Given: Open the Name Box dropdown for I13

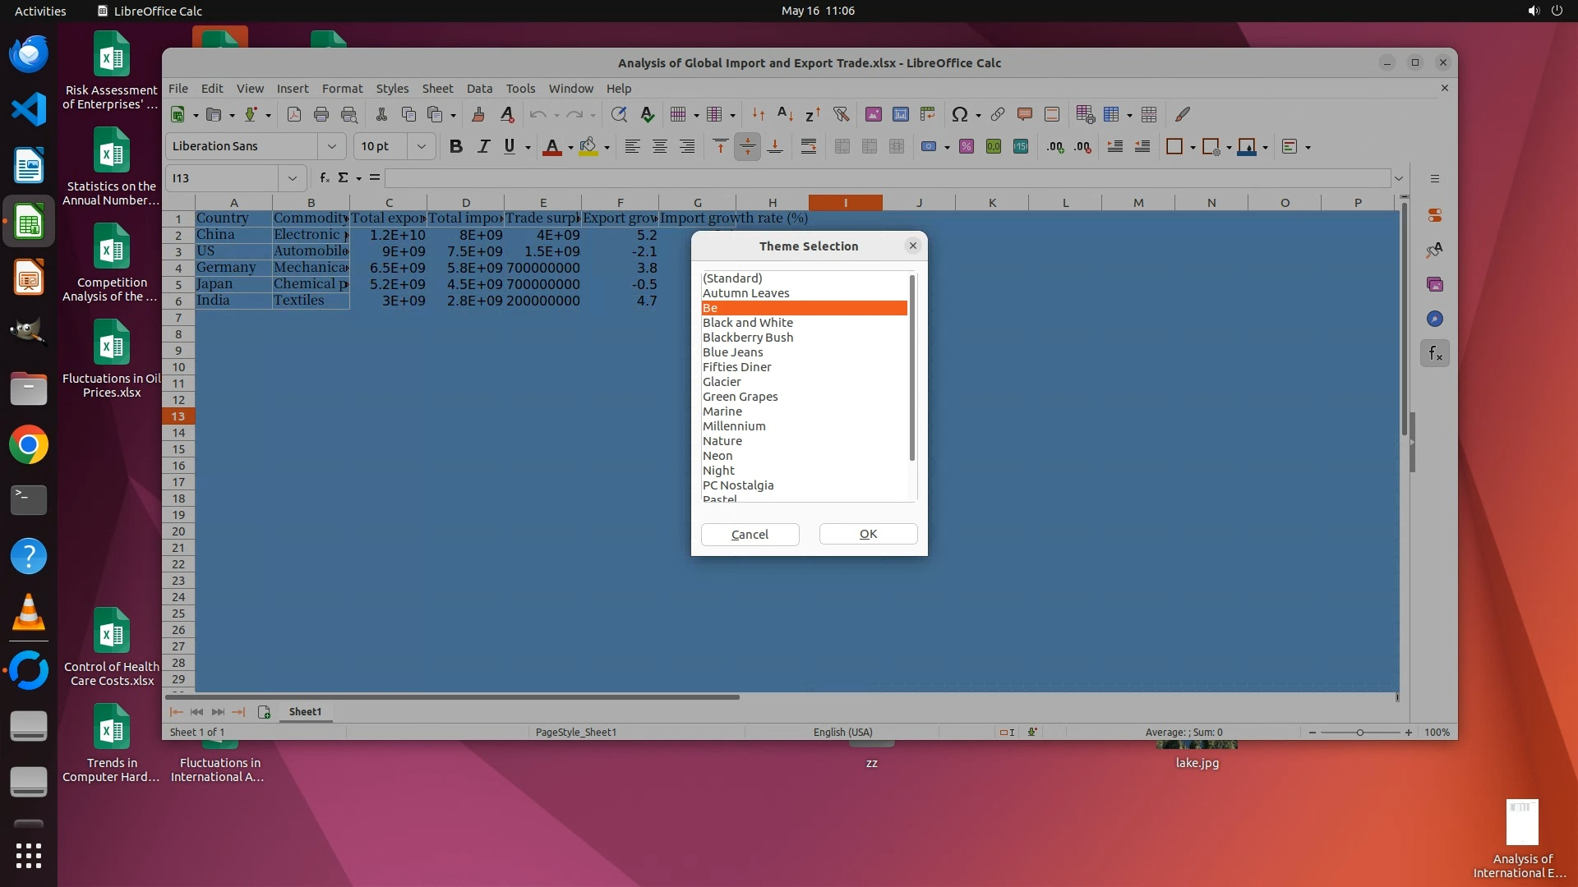Looking at the screenshot, I should click(292, 178).
